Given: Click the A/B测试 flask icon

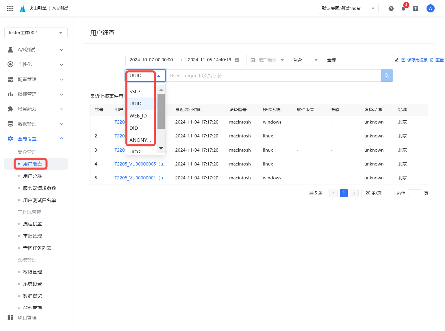Looking at the screenshot, I should (x=10, y=50).
